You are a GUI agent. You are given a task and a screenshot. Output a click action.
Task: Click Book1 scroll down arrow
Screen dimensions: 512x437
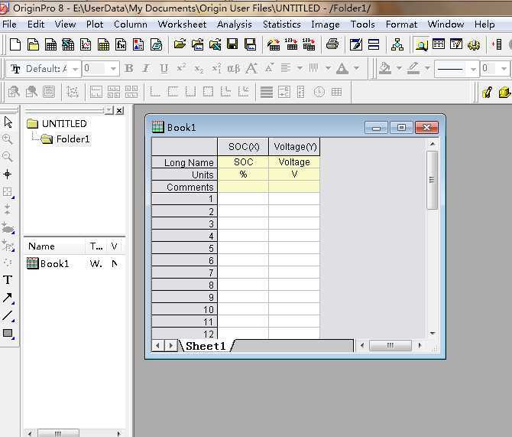(433, 334)
